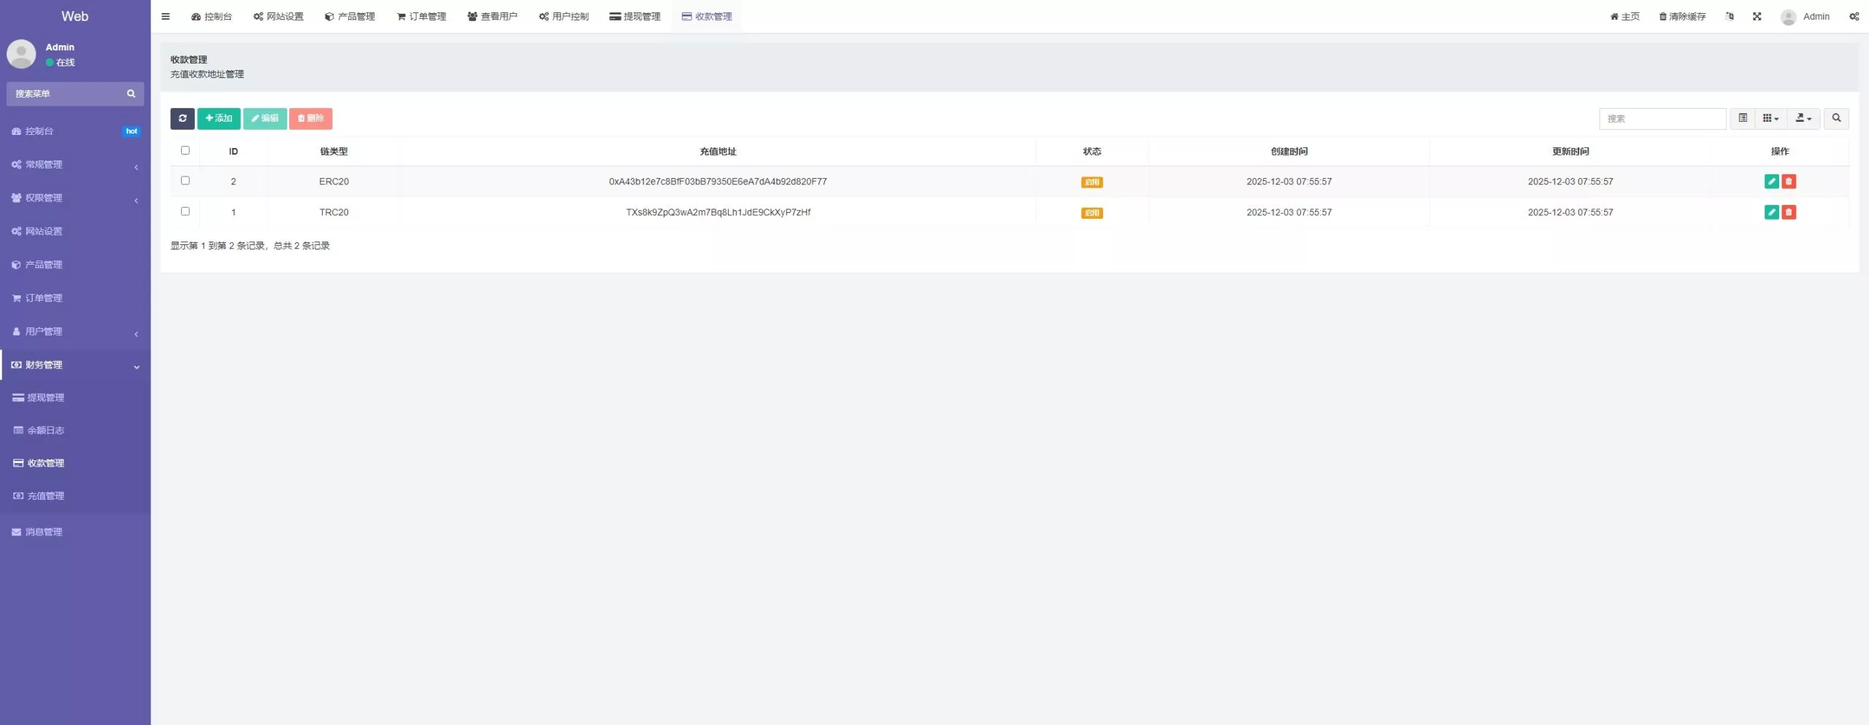
Task: Select 收款管理 in the sidebar submenu
Action: click(75, 463)
